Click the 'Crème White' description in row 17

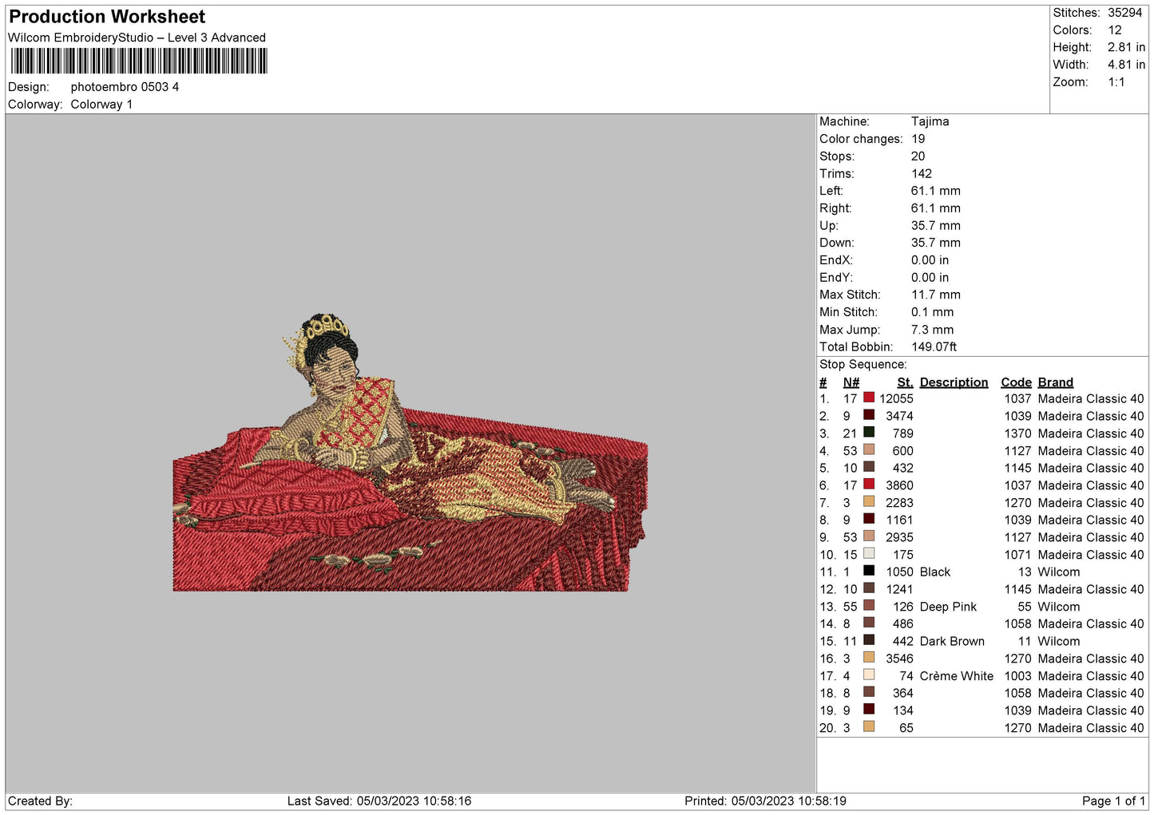tap(957, 676)
